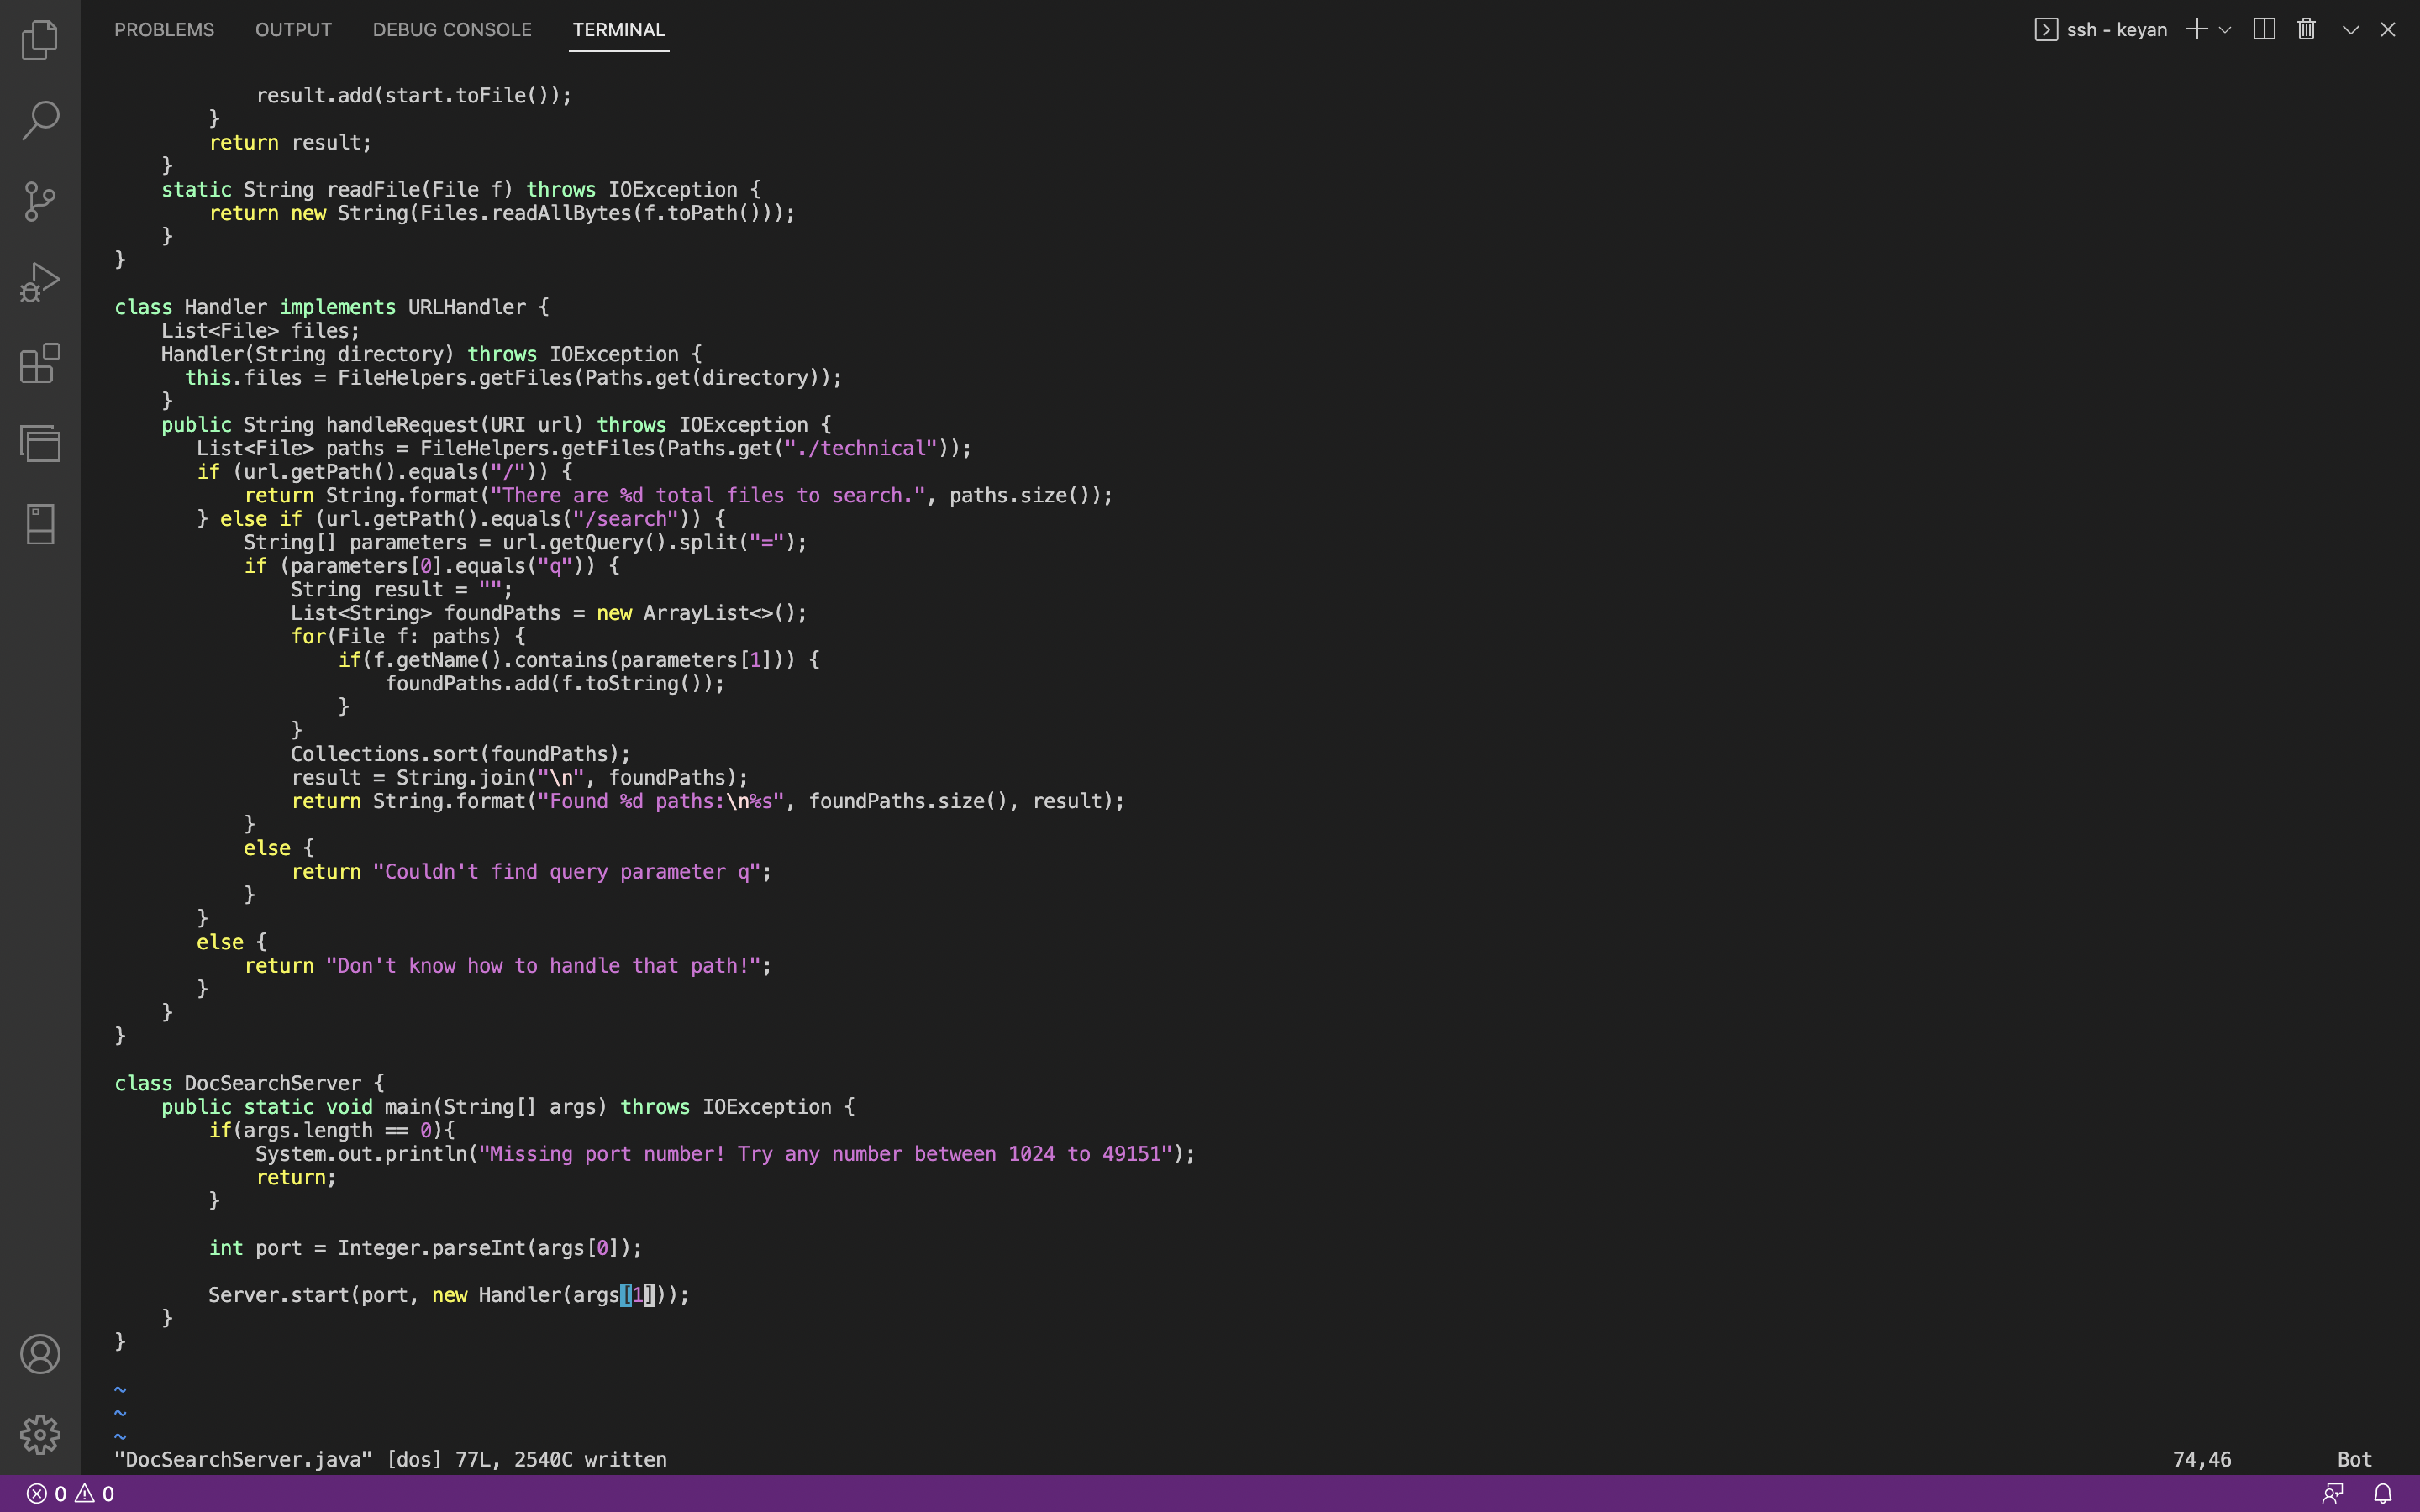
Task: Toggle notifications bell in status bar
Action: 2383,1494
